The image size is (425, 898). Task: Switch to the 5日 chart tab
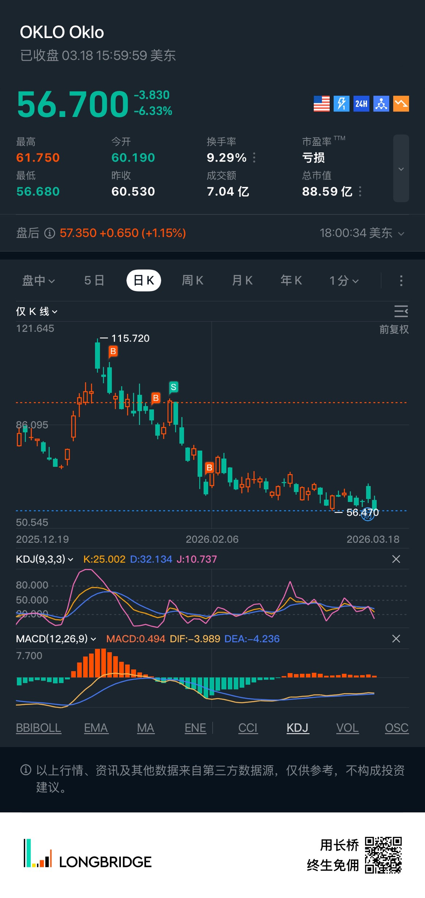coord(94,281)
